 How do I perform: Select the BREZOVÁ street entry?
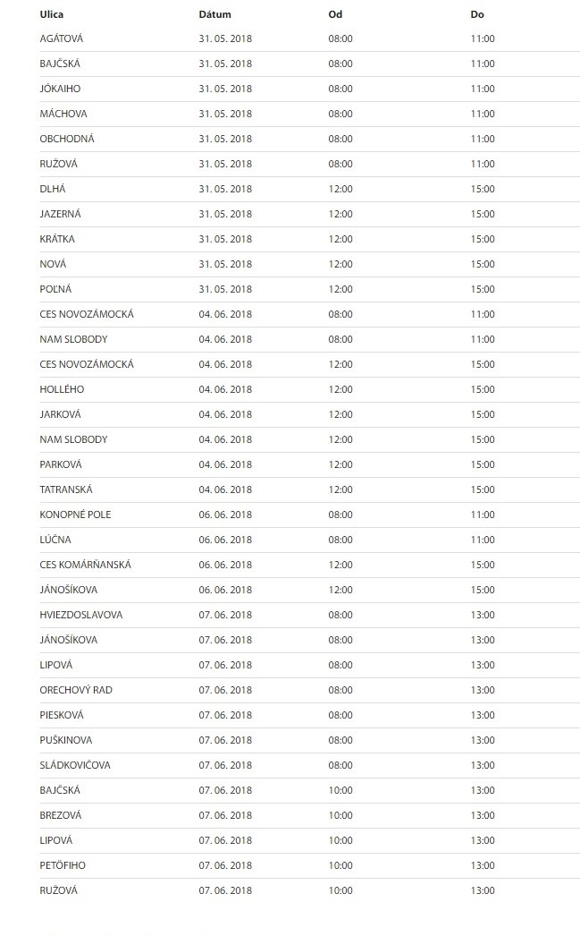(61, 816)
